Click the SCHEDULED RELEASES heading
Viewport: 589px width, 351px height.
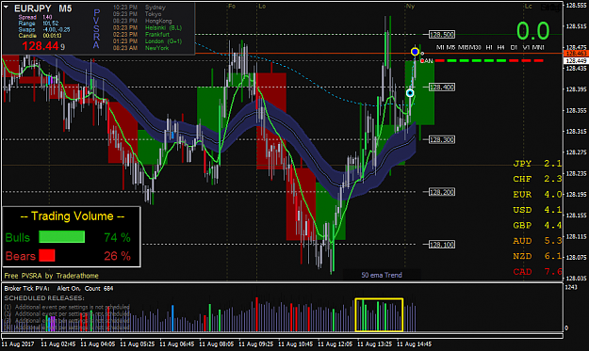tap(44, 298)
